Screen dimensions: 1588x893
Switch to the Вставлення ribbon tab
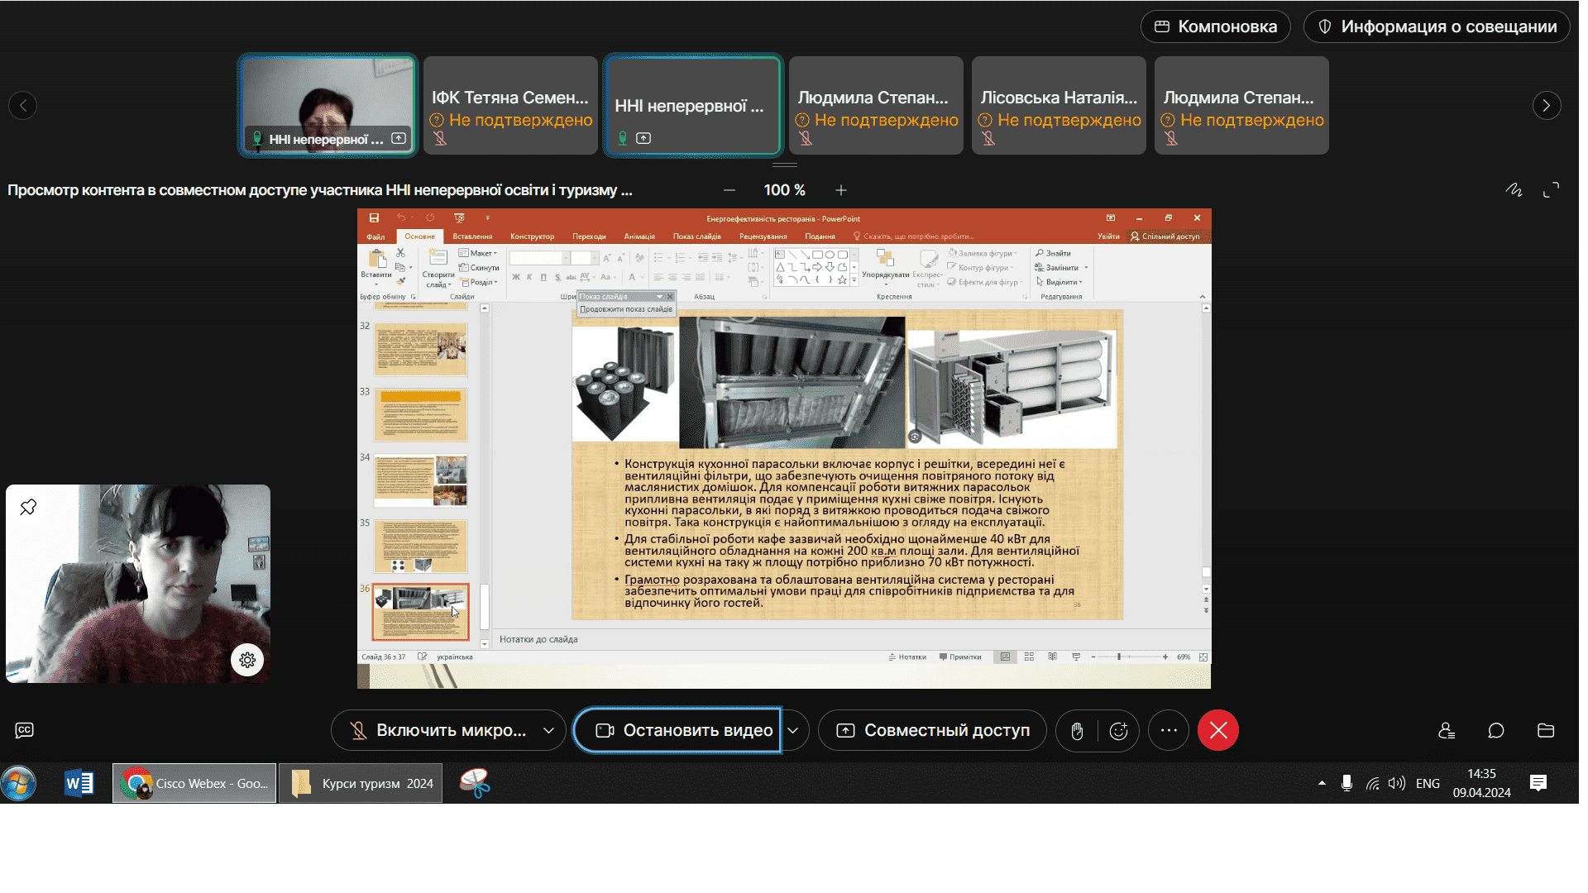(x=472, y=236)
